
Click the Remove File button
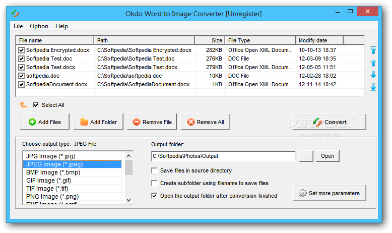152,122
